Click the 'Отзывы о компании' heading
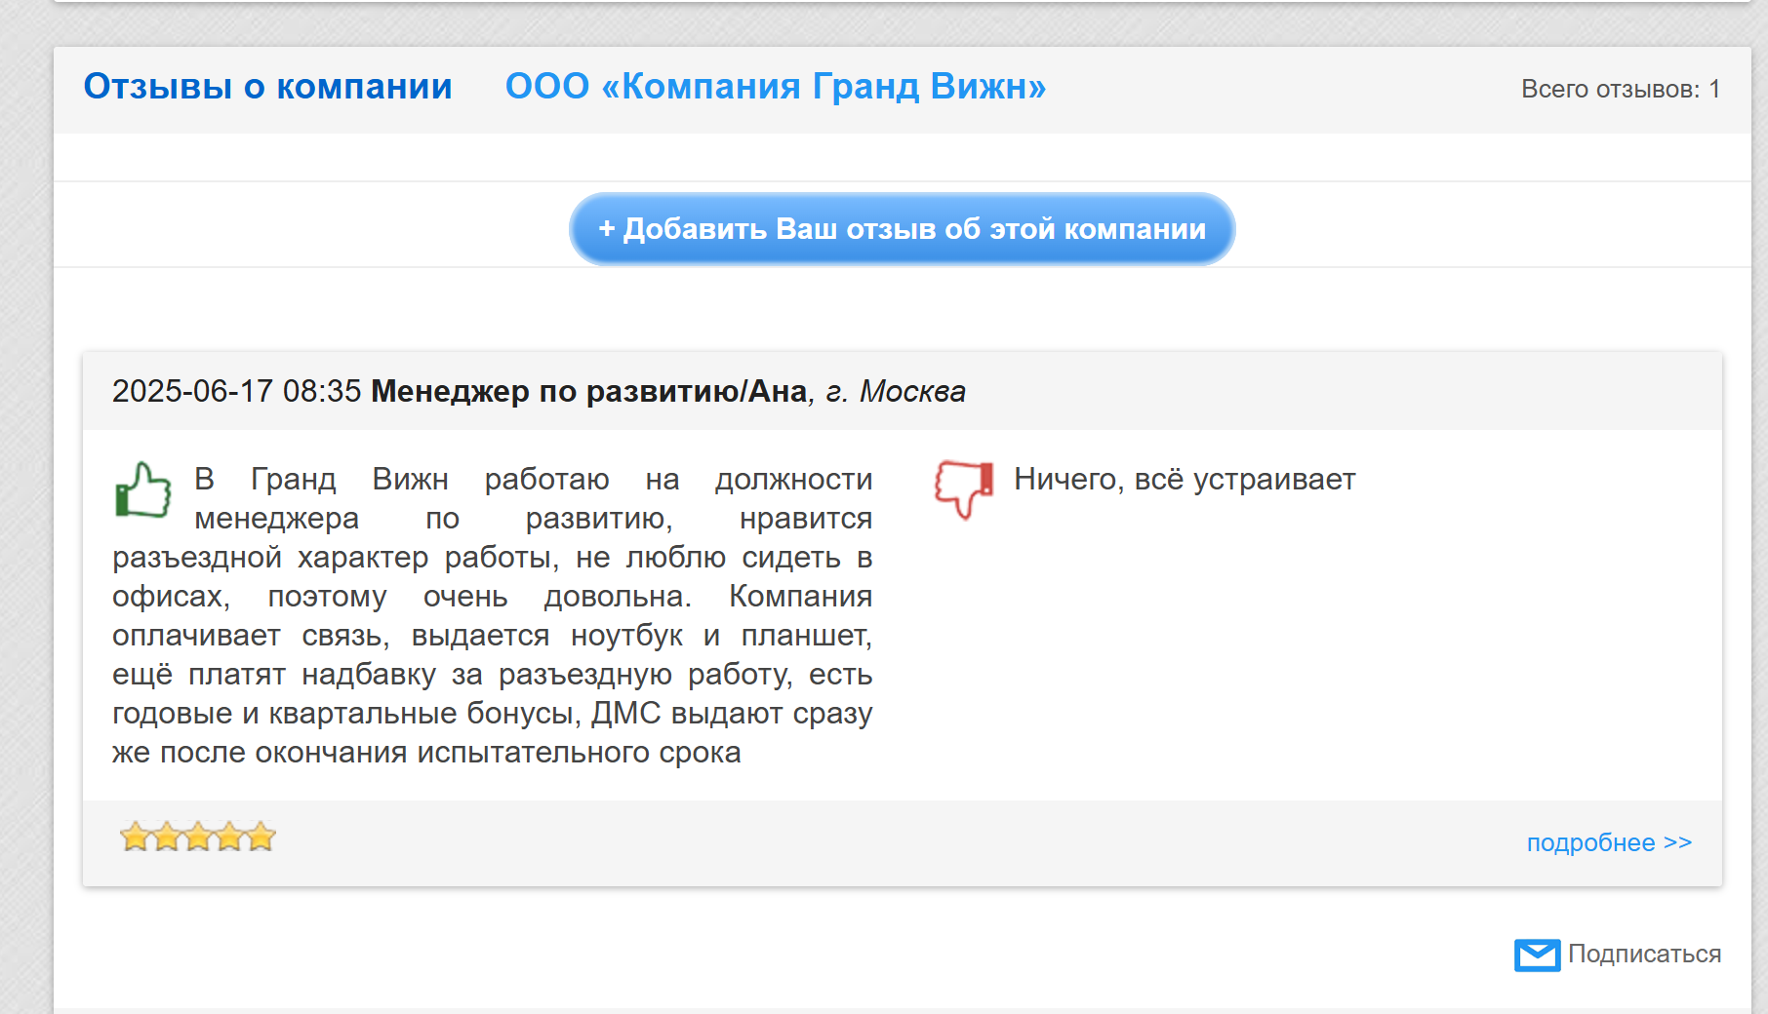This screenshot has width=1768, height=1014. click(268, 87)
